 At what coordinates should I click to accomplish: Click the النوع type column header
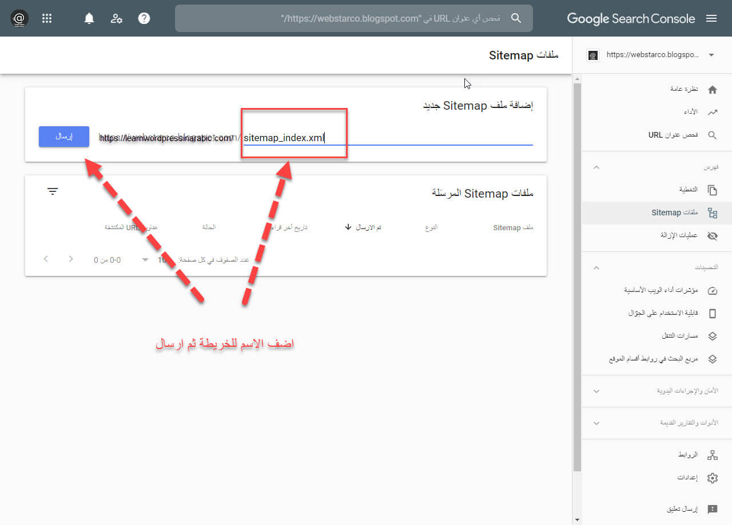pyautogui.click(x=431, y=227)
